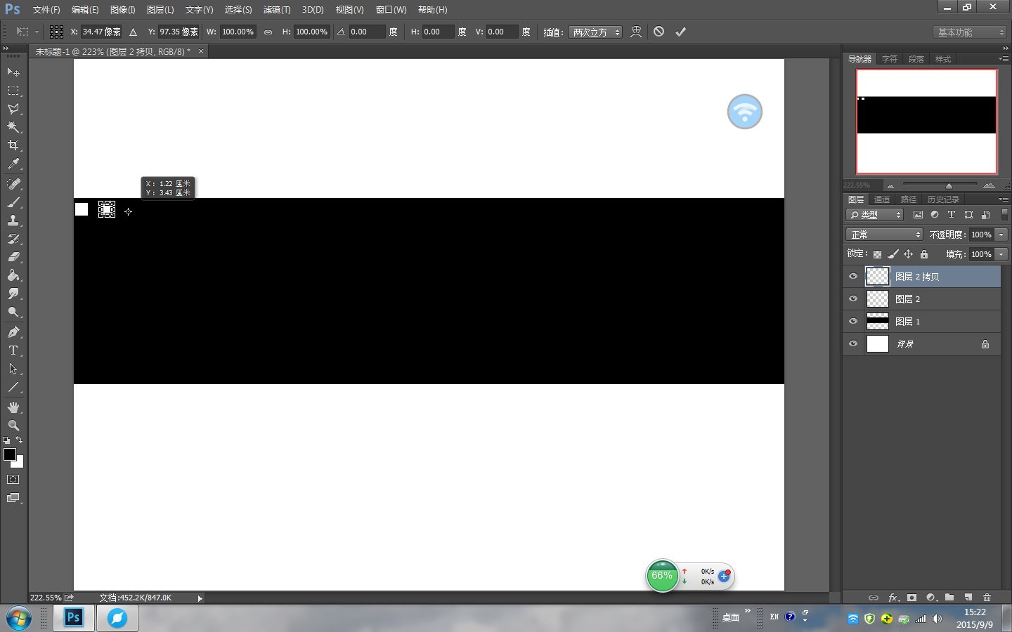Viewport: 1012px width, 632px height.
Task: Click the foreground color swatch
Action: pos(10,454)
